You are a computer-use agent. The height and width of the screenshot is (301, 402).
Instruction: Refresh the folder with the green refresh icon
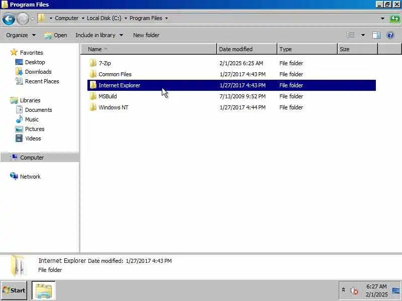point(395,19)
